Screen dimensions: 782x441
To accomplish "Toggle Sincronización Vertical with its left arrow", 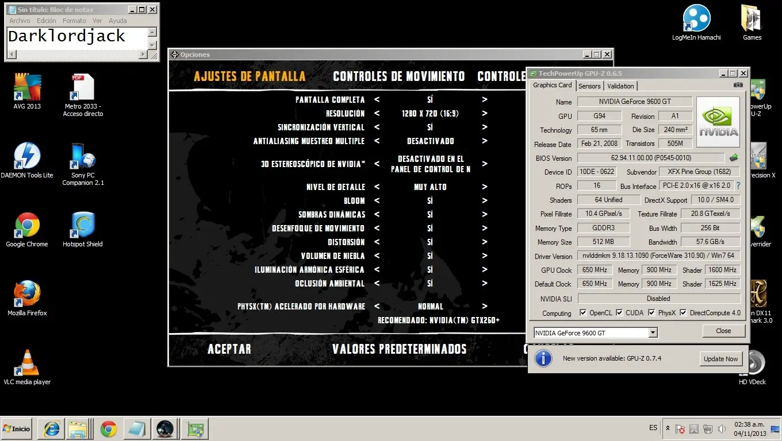I will pos(377,127).
